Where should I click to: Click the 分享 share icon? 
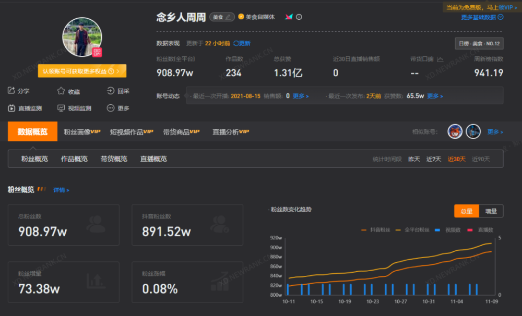(11, 91)
